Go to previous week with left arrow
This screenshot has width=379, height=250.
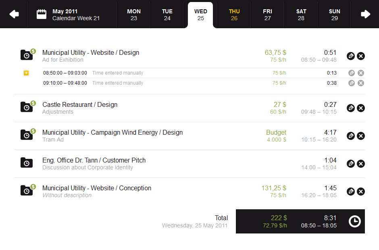pyautogui.click(x=14, y=15)
